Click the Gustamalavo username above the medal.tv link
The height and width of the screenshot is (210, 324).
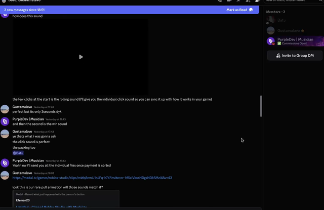click(22, 173)
